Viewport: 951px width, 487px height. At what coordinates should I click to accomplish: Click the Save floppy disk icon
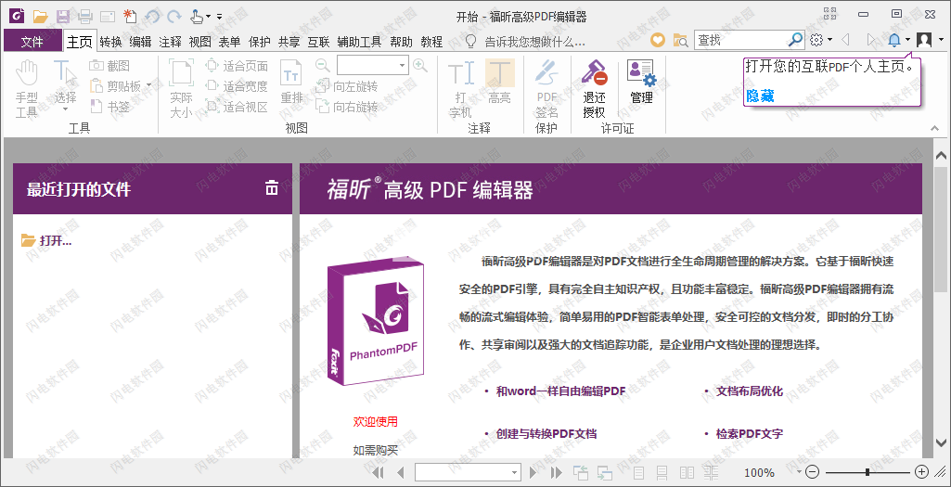(x=63, y=17)
